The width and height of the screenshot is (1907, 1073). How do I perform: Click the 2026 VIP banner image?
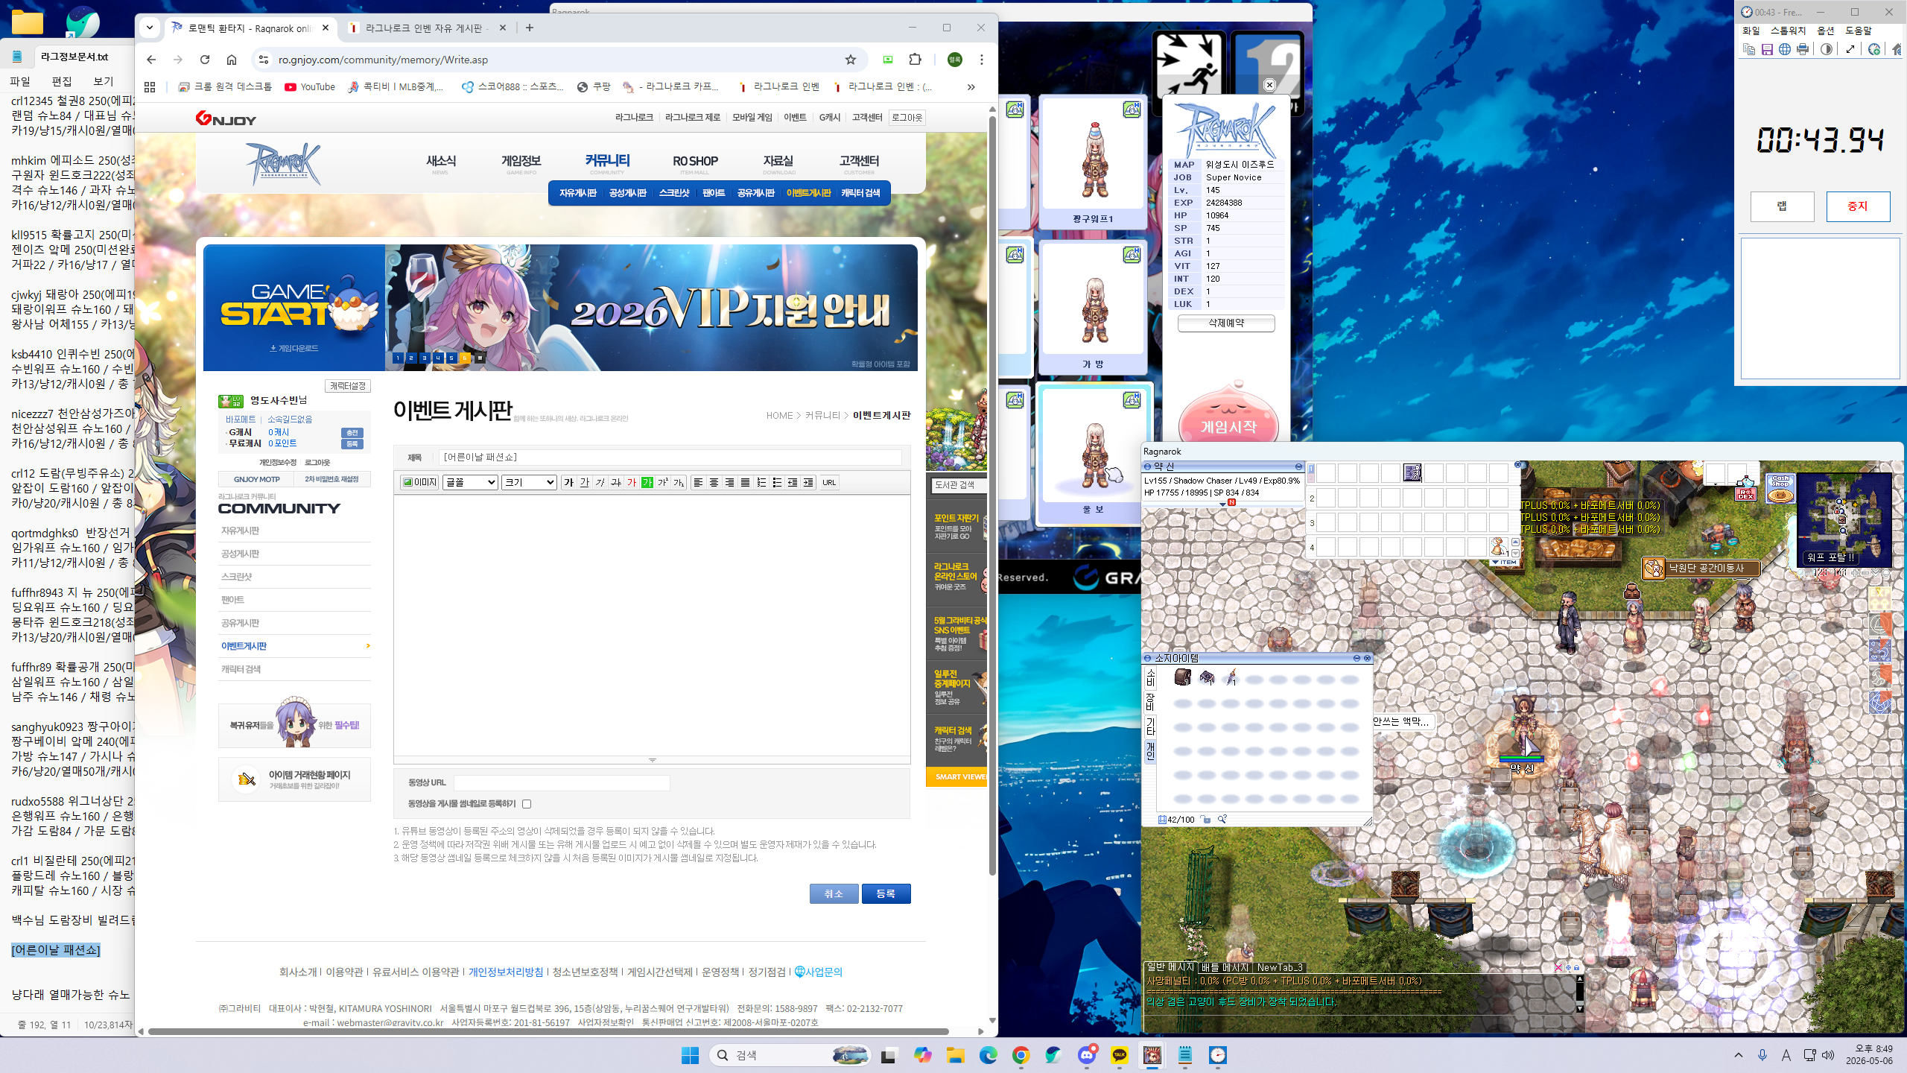pos(651,308)
